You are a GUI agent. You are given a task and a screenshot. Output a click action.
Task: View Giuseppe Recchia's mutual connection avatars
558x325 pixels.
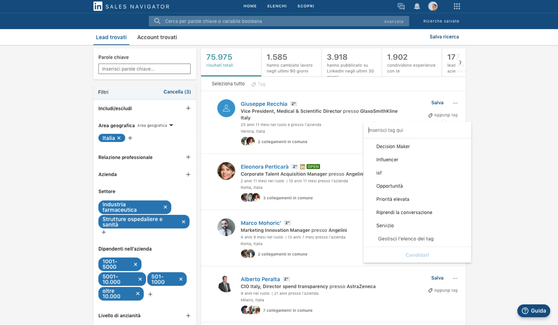click(248, 141)
